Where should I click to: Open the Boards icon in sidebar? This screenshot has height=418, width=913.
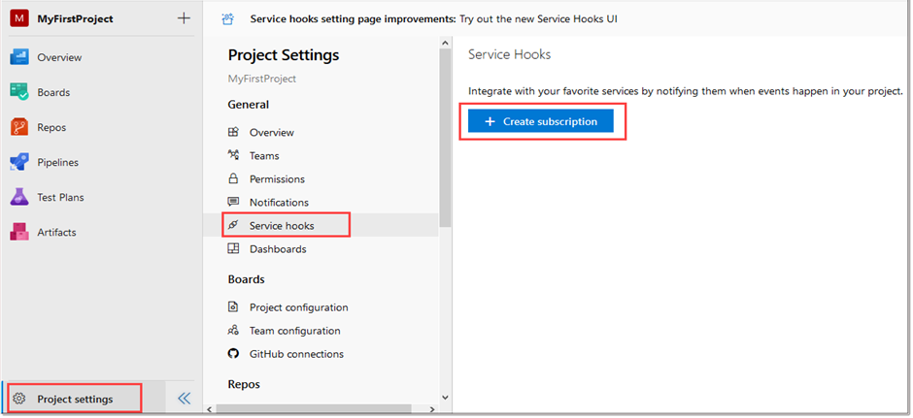[19, 92]
